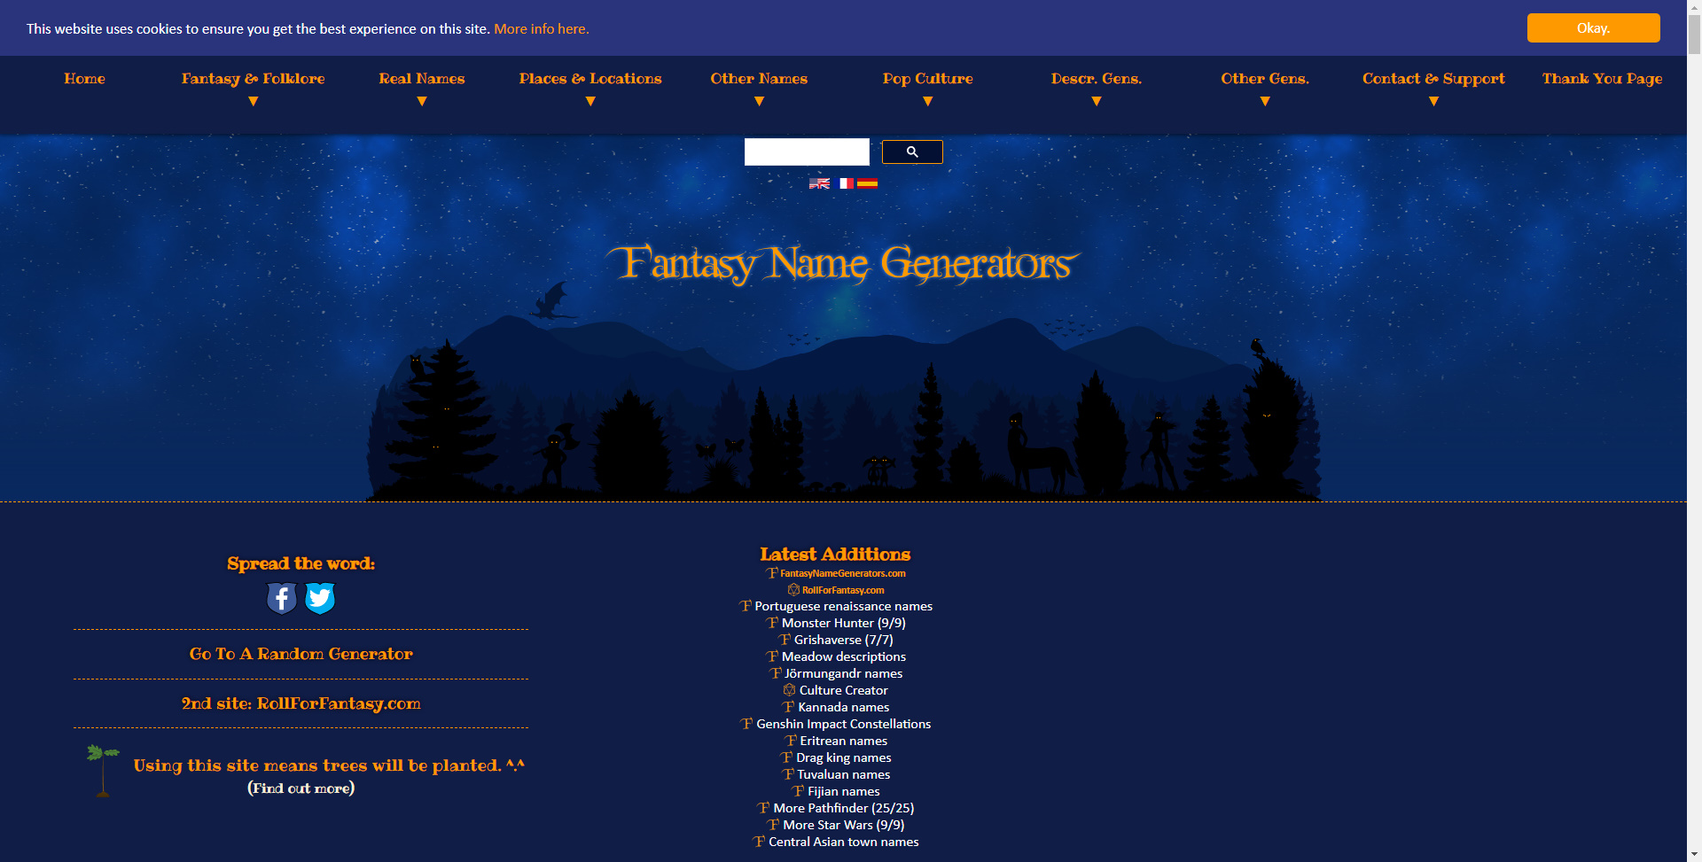Click the F icon beside Portuguese renaissance names

pos(746,606)
